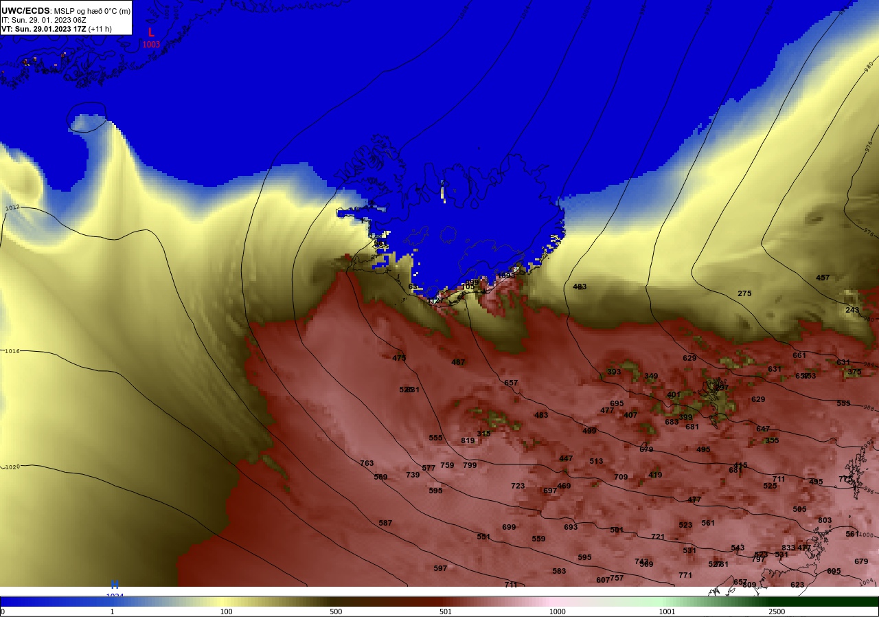Click the 799 height value
The image size is (879, 617).
pyautogui.click(x=470, y=465)
